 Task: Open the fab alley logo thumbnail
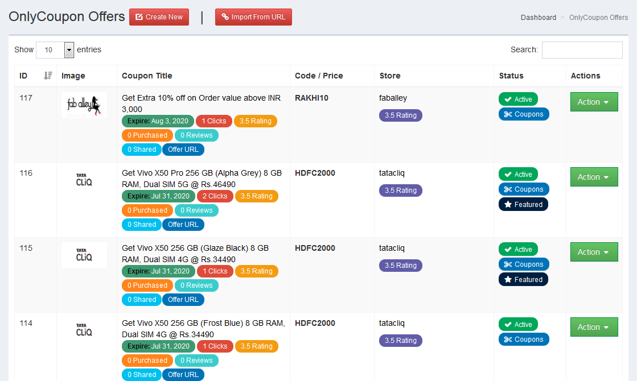84,105
